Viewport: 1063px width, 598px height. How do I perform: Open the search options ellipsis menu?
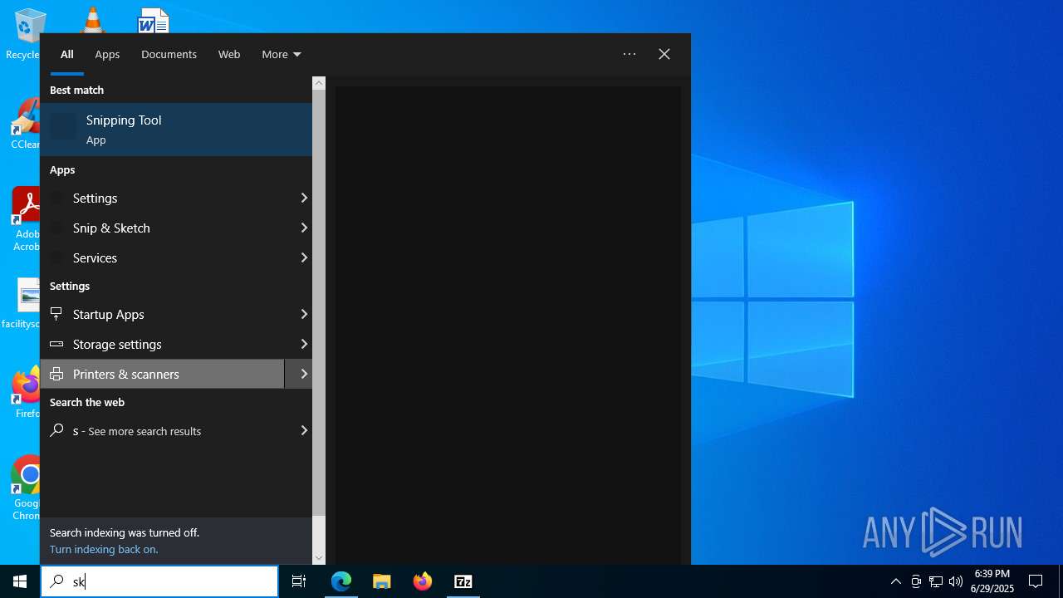pos(629,54)
